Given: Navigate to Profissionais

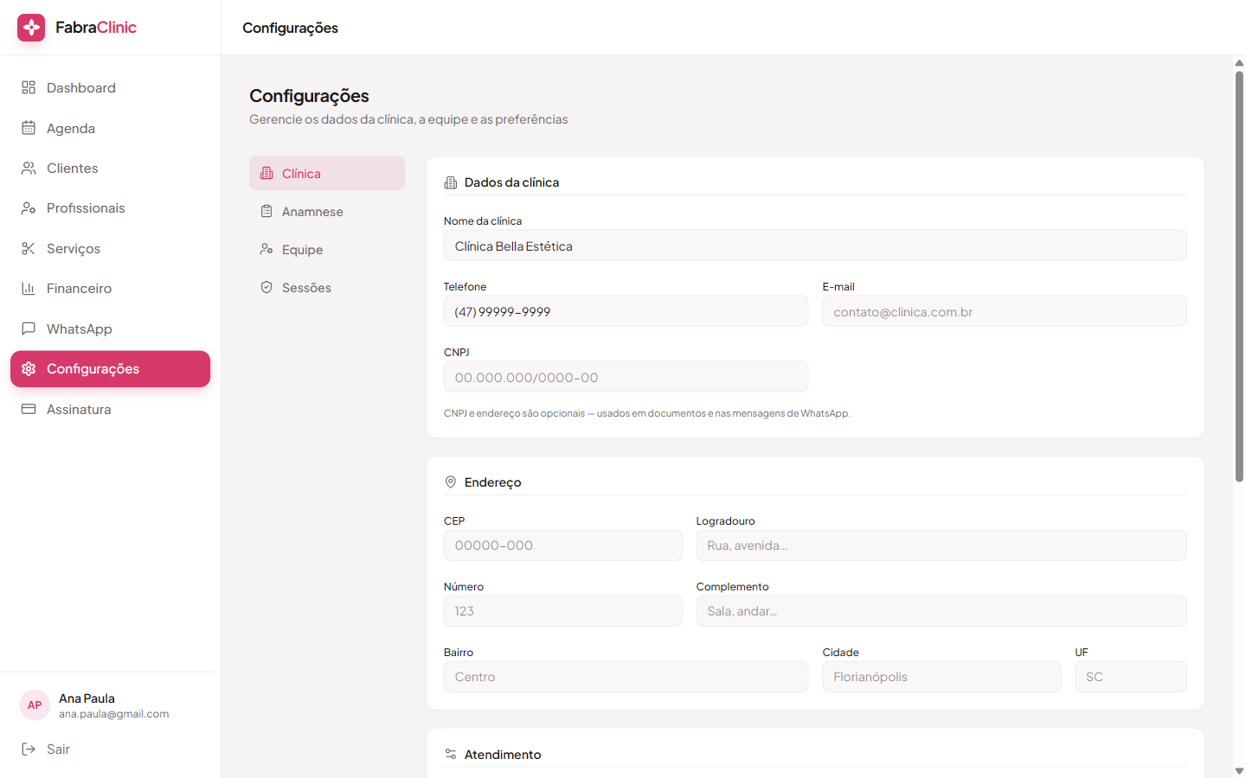Looking at the screenshot, I should click(110, 207).
